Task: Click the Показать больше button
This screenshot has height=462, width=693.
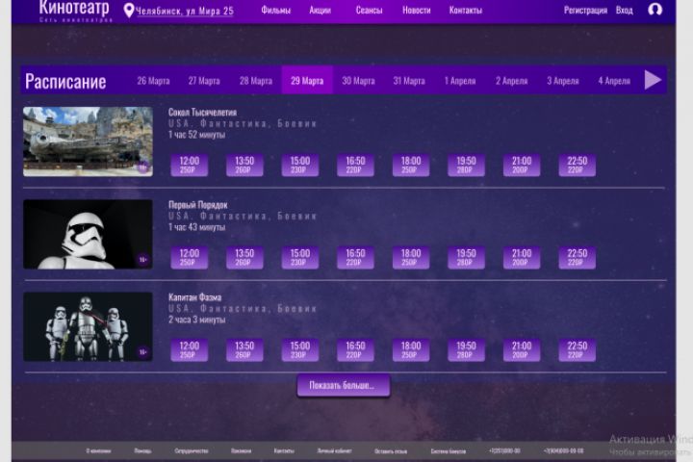Action: [344, 386]
